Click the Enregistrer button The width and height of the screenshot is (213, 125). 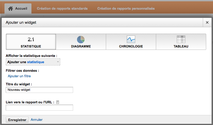click(17, 120)
